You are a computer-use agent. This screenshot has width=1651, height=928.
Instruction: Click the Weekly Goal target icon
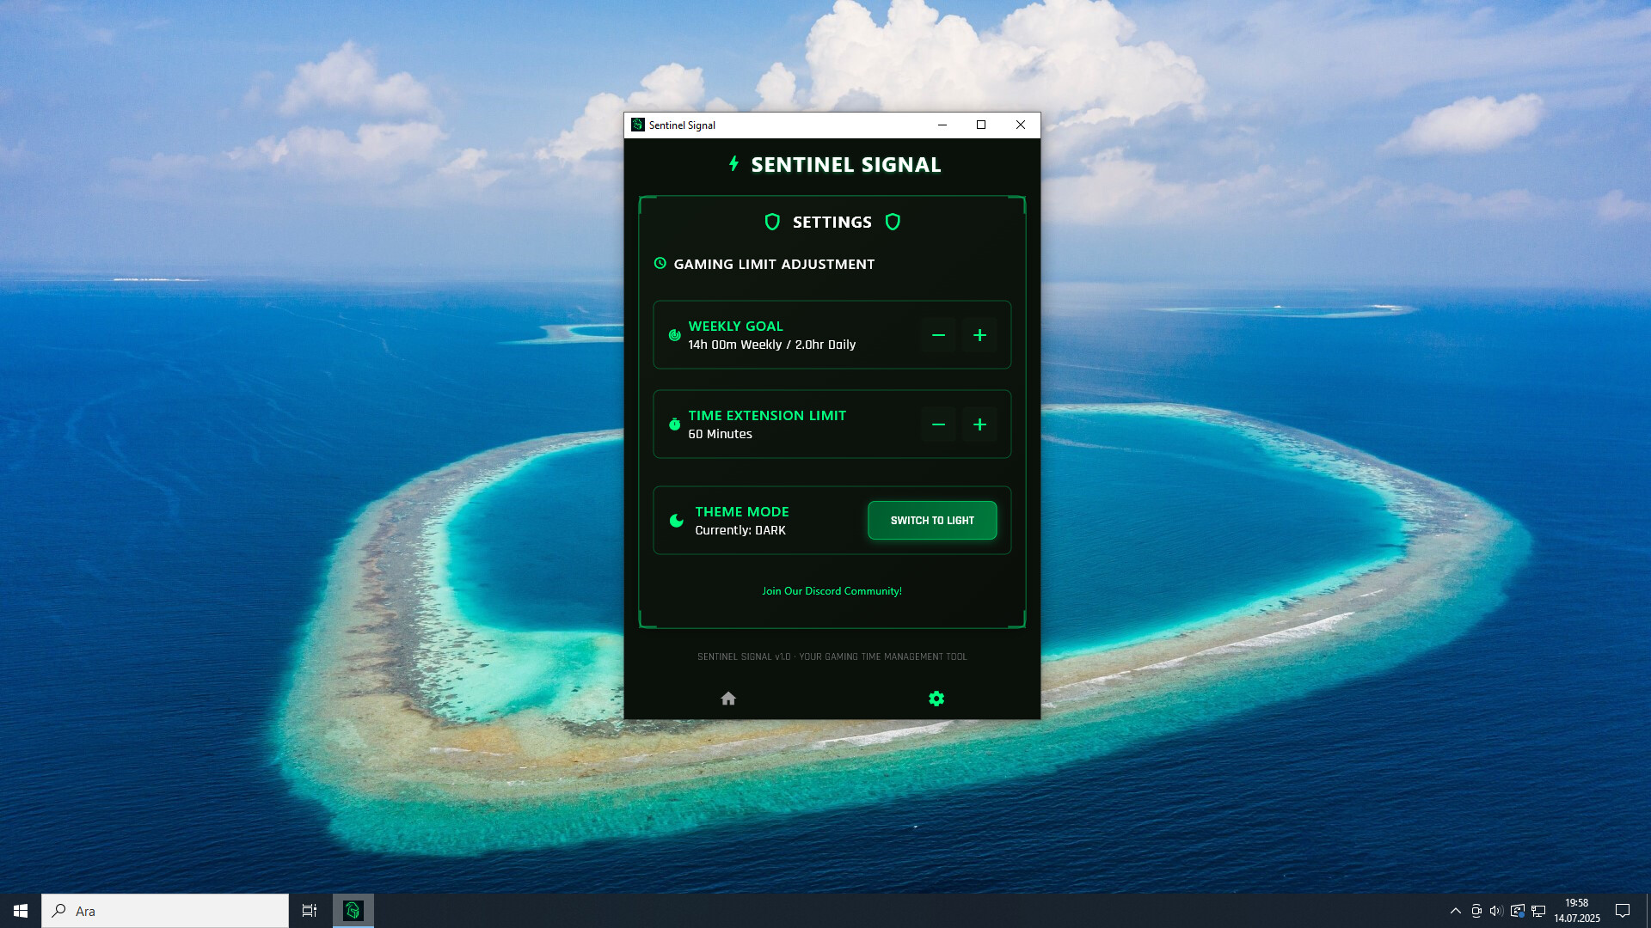pyautogui.click(x=675, y=335)
